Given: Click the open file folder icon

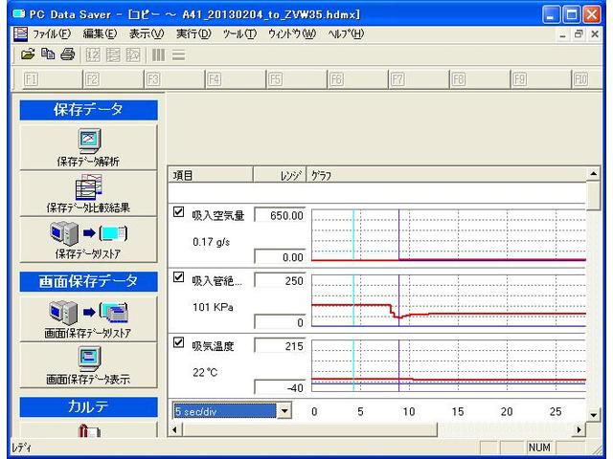Looking at the screenshot, I should point(28,55).
